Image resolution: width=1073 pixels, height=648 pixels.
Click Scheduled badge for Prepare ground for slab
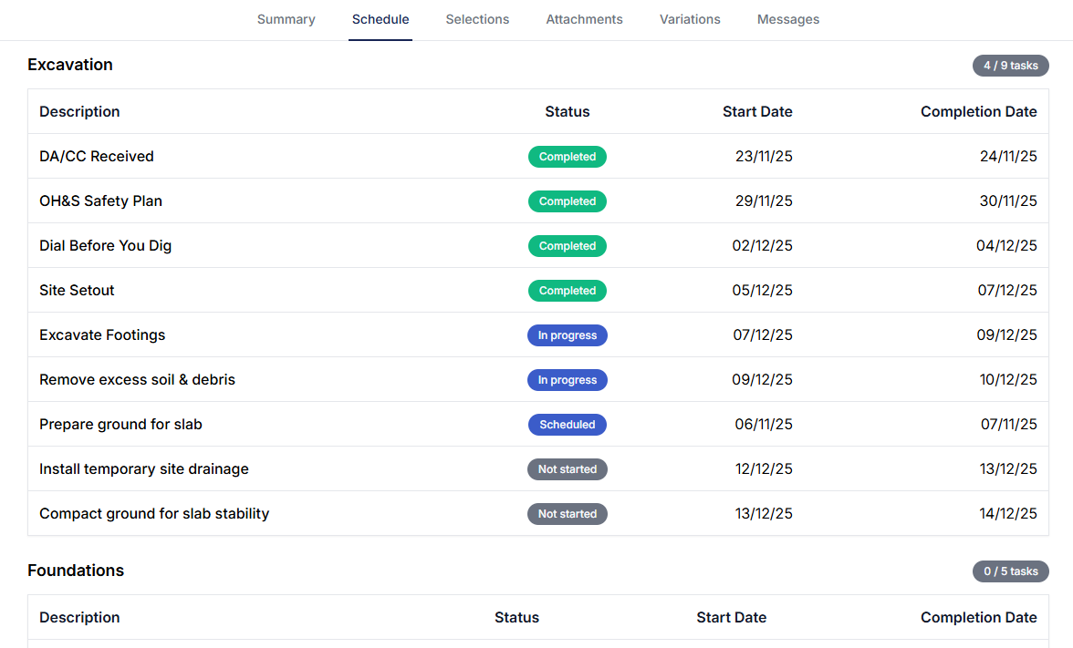[x=567, y=425]
